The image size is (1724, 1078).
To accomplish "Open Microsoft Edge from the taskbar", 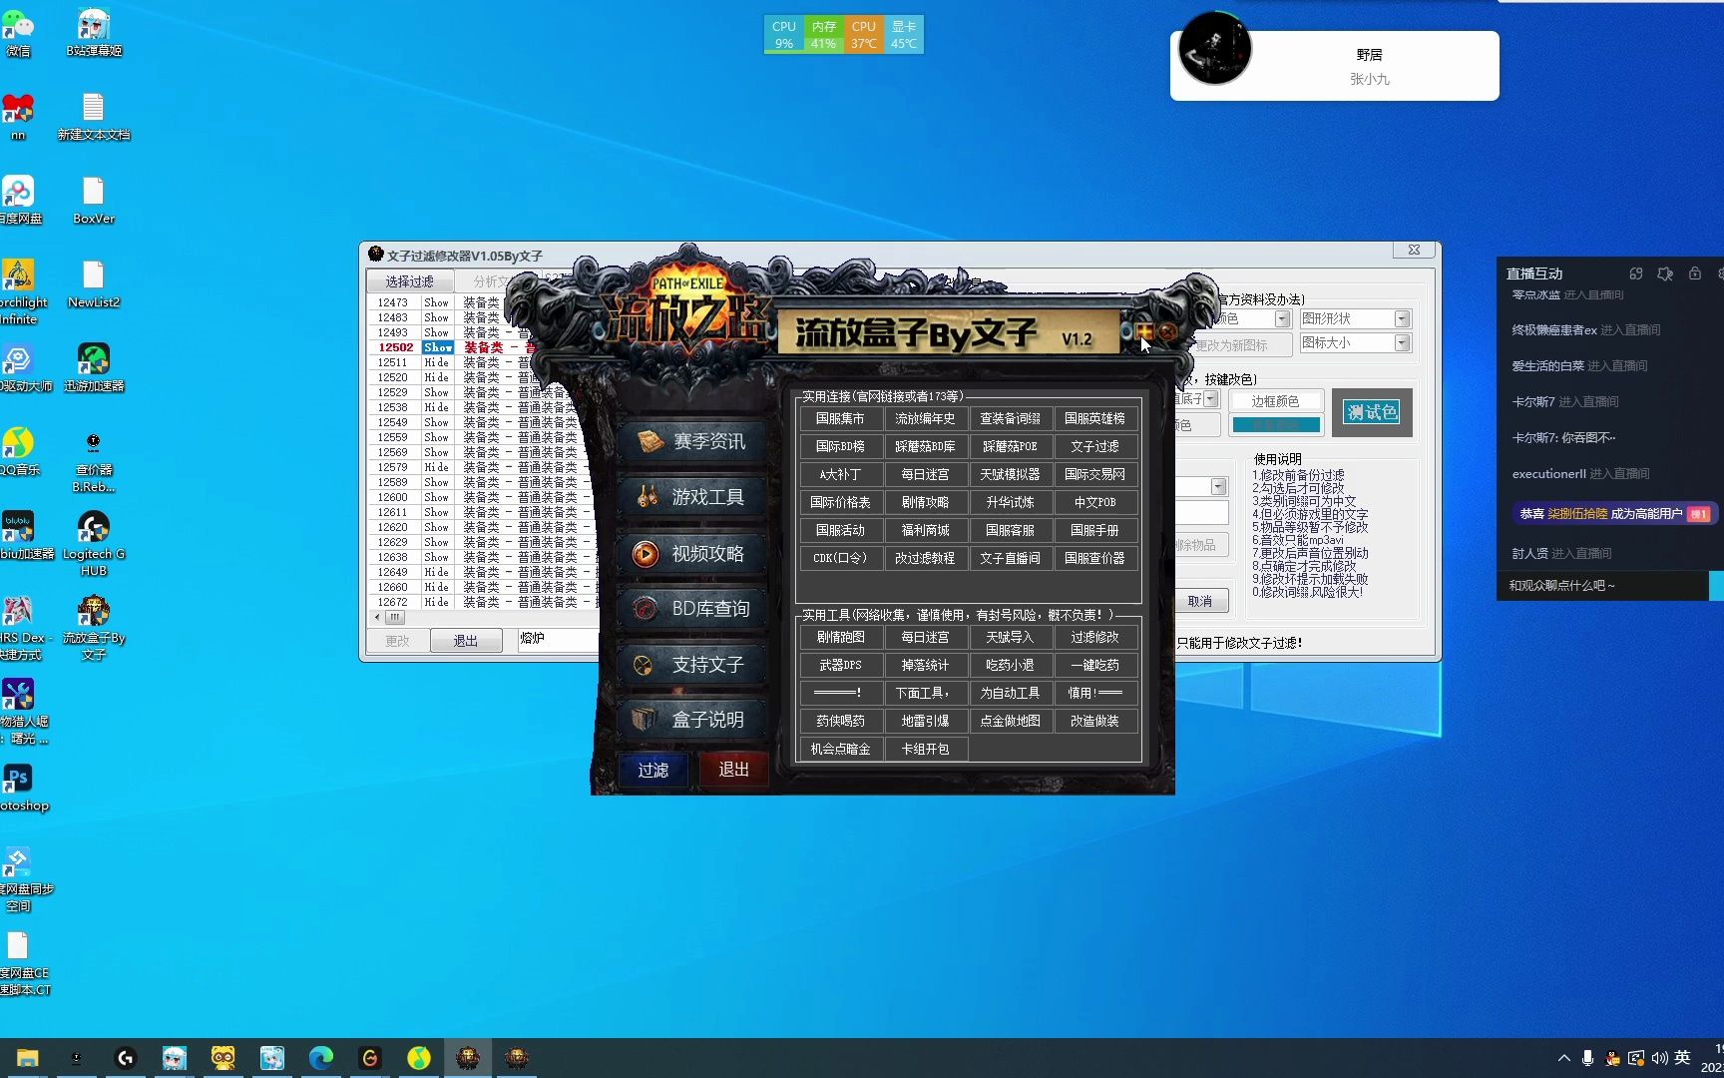I will click(321, 1058).
